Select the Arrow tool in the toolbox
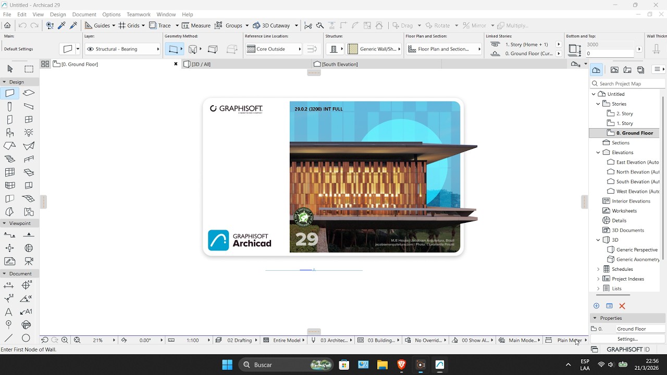 [10, 69]
